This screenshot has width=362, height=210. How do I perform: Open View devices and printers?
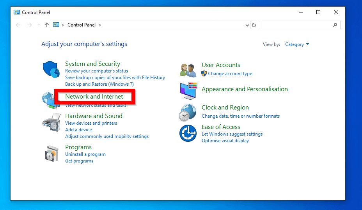[x=91, y=123]
